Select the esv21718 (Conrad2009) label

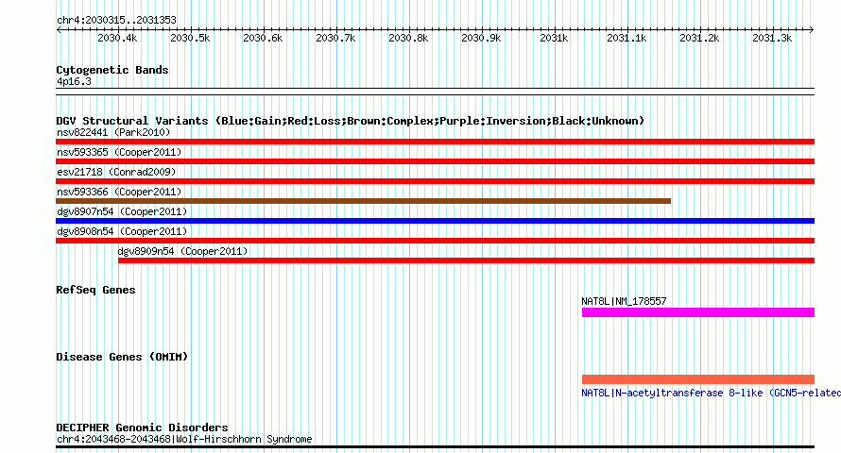point(116,172)
